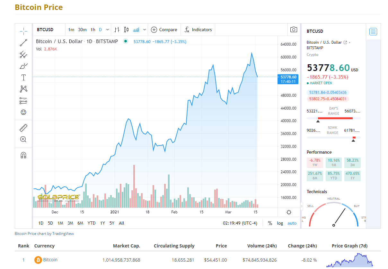The width and height of the screenshot is (388, 269).
Task: Set interval to 1m
Action: coord(71,30)
